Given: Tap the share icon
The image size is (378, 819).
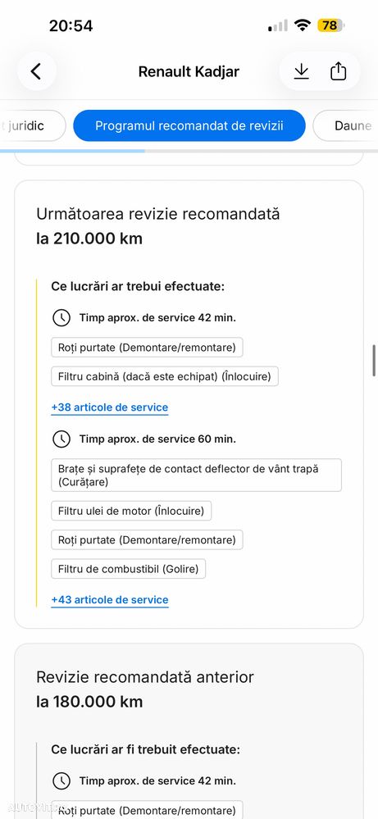Looking at the screenshot, I should [339, 71].
